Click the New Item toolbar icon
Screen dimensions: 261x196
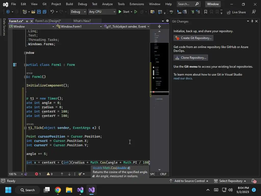click(x=25, y=12)
